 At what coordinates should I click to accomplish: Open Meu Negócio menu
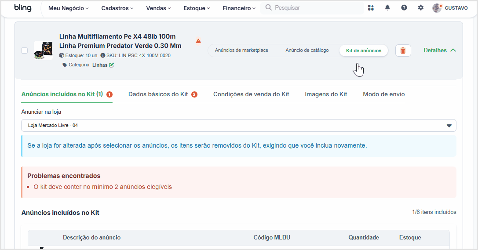(69, 8)
